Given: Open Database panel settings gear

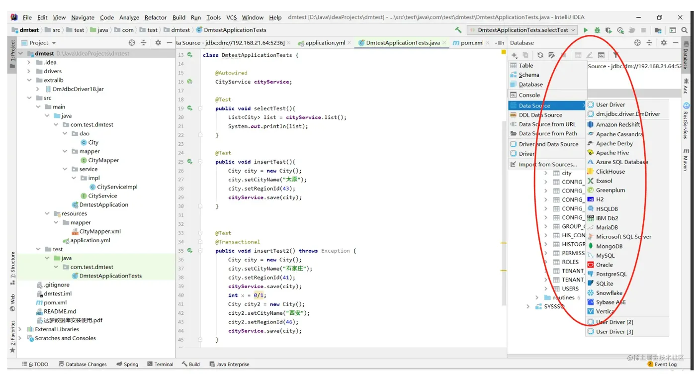Looking at the screenshot, I should coord(664,43).
